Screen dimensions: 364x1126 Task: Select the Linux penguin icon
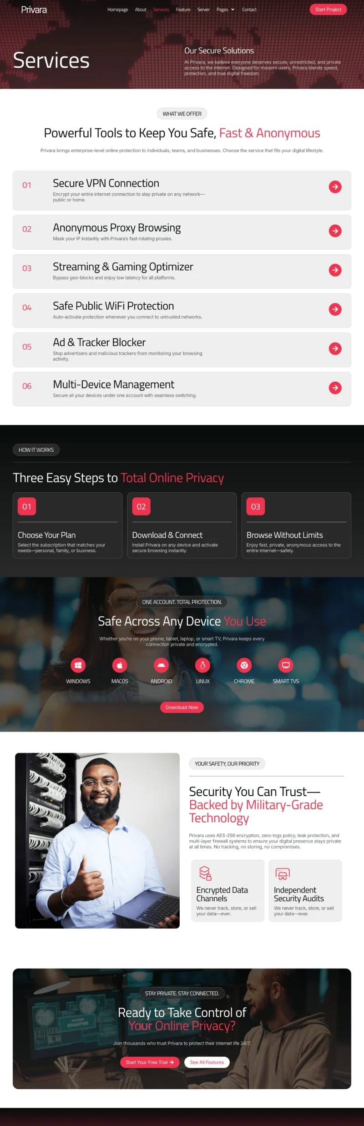[203, 666]
